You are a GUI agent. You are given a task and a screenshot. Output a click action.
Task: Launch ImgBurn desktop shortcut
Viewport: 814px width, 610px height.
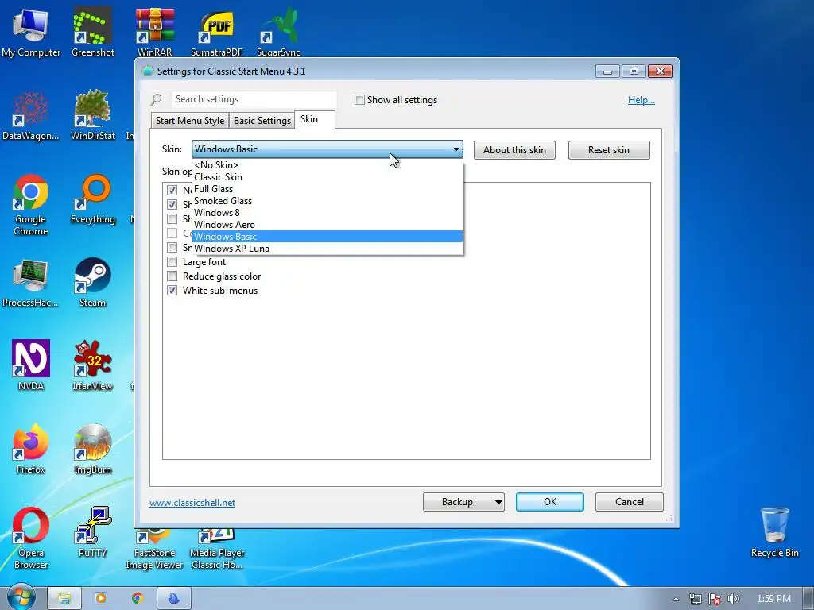point(92,450)
